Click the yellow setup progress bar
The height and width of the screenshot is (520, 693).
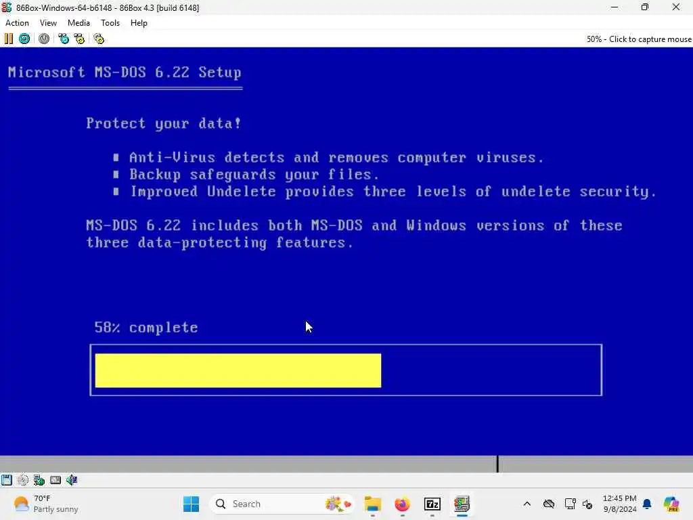[x=238, y=370]
